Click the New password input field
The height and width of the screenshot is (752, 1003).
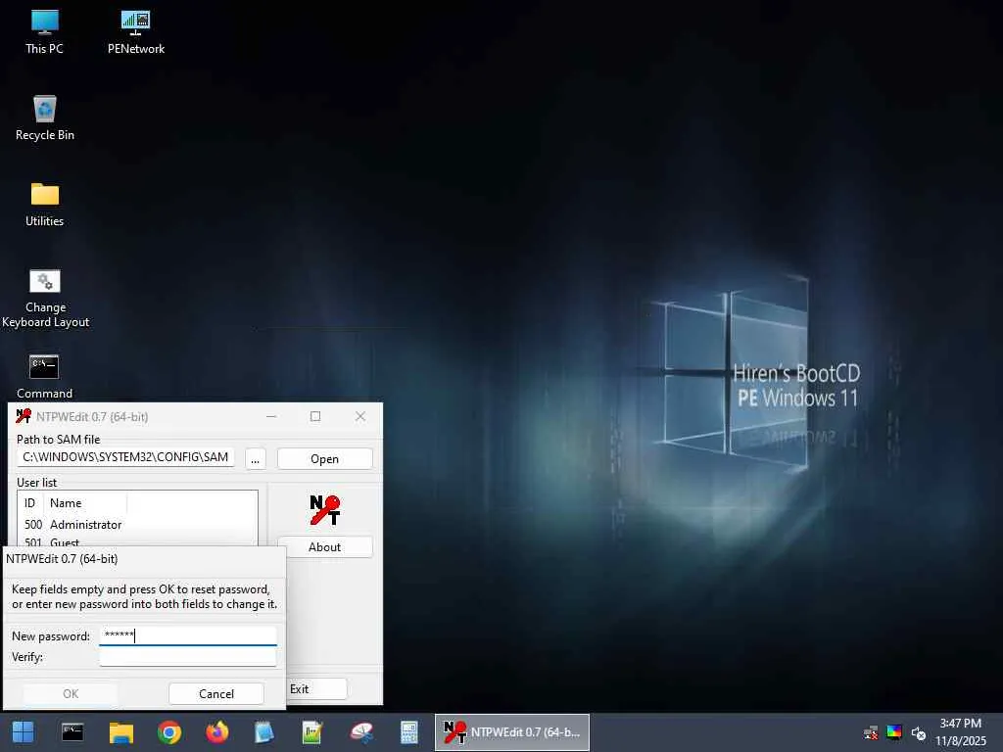[188, 635]
